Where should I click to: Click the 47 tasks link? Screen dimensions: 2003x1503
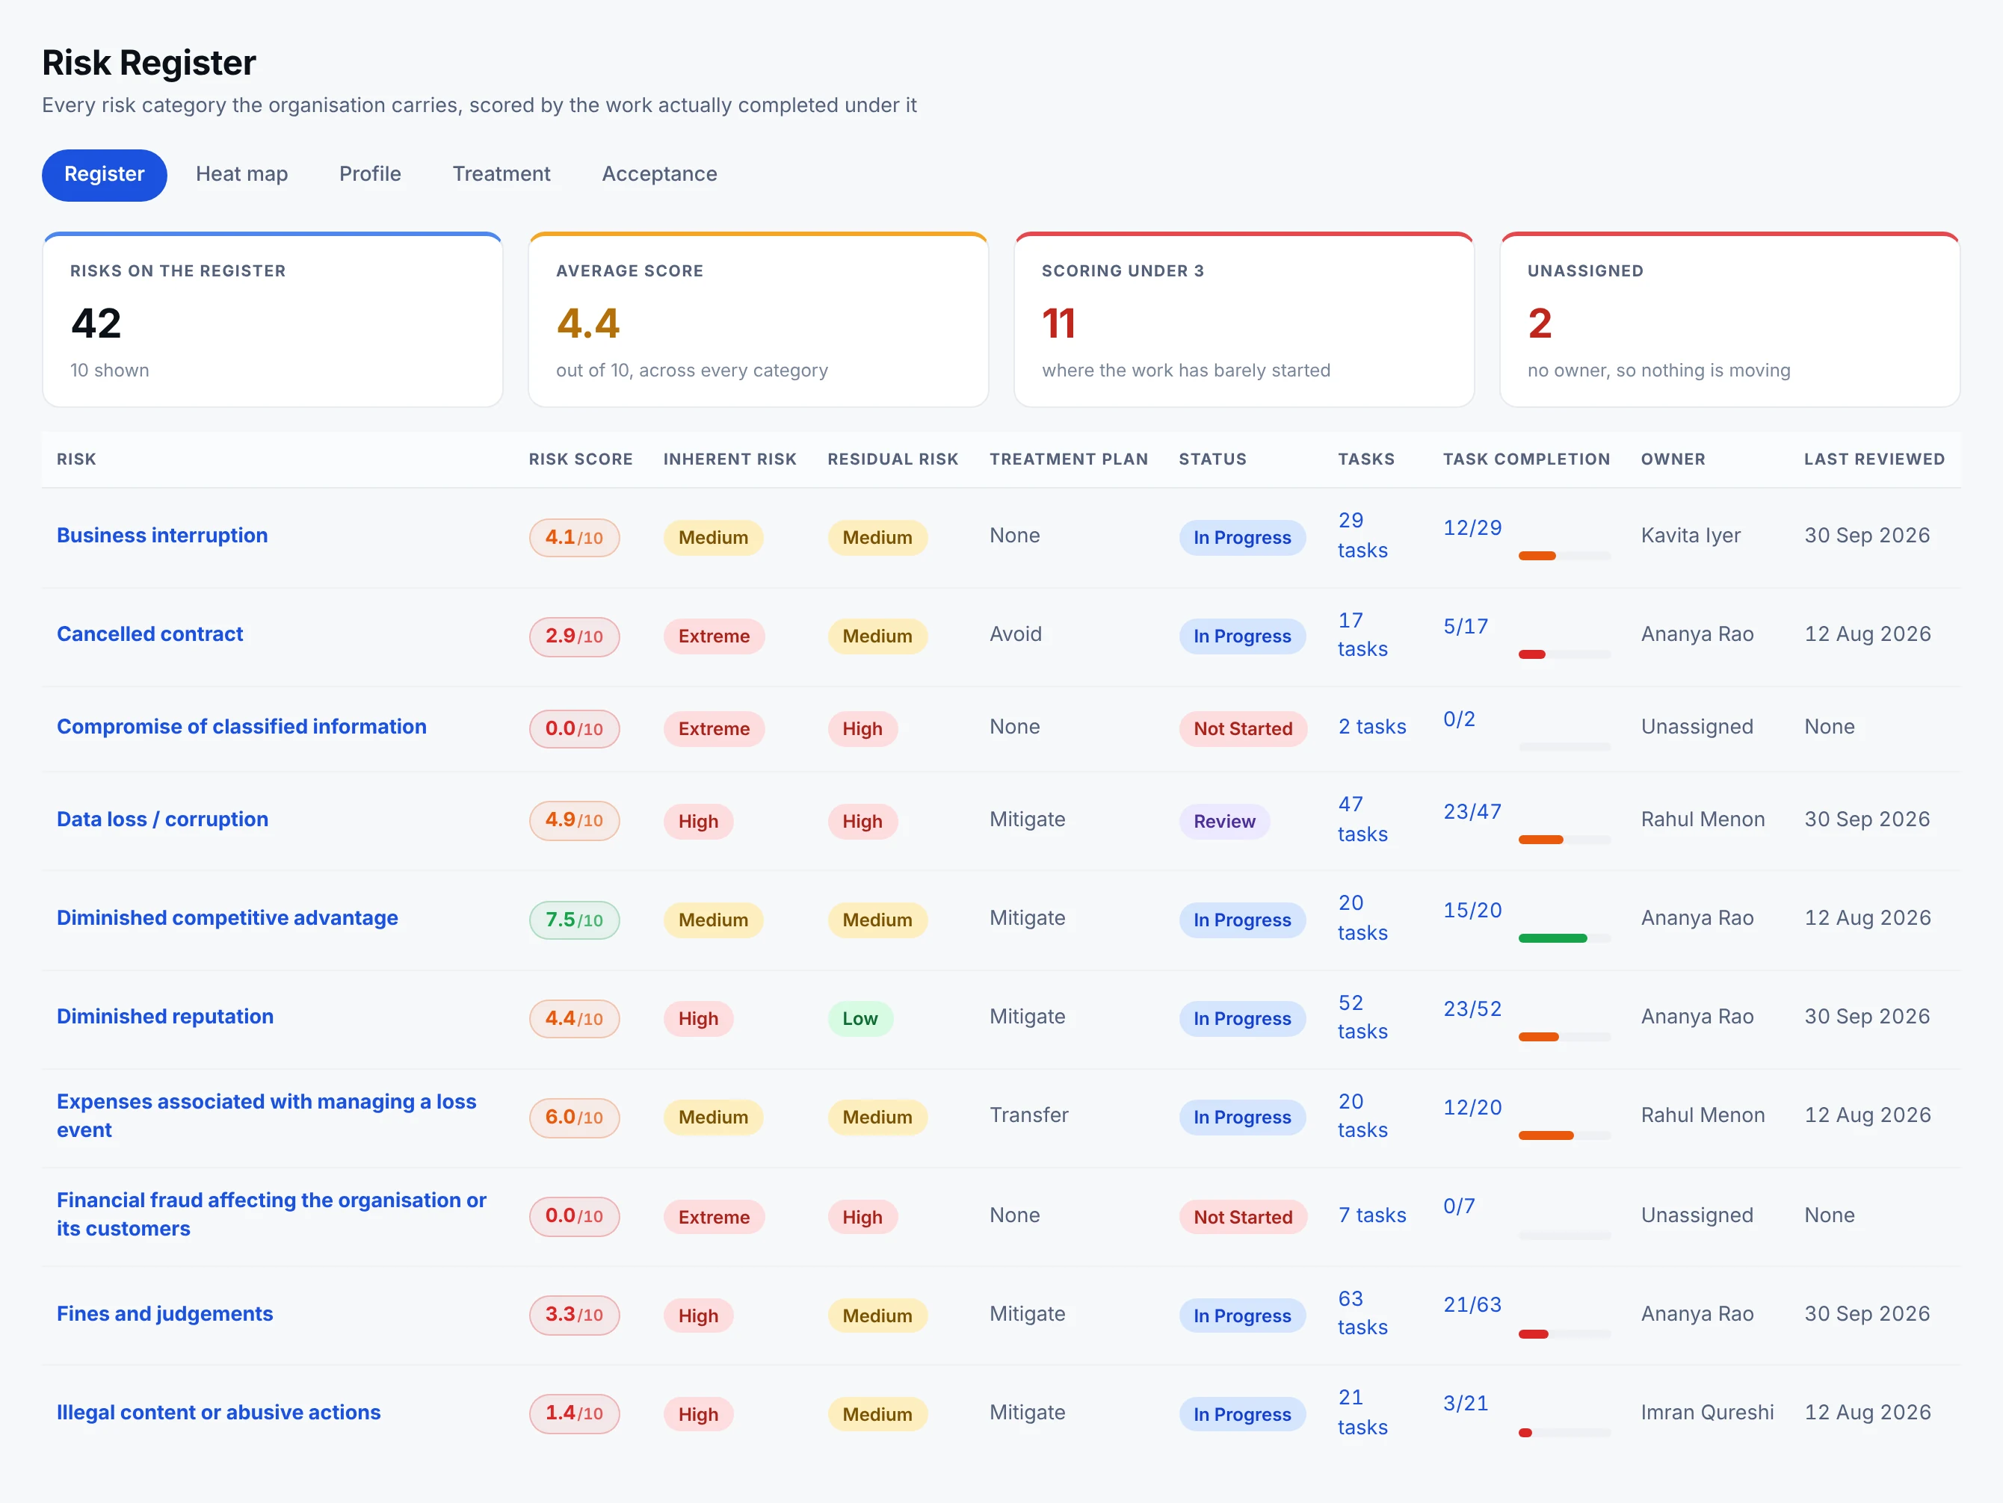(1362, 819)
